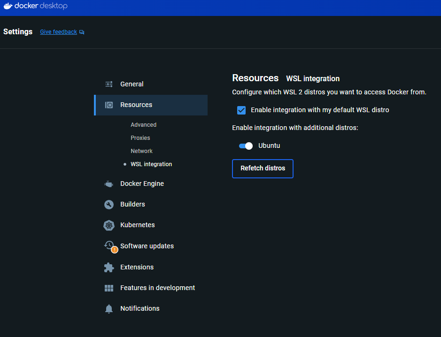Click 'Configure which WSL 2 distros' description

point(329,92)
